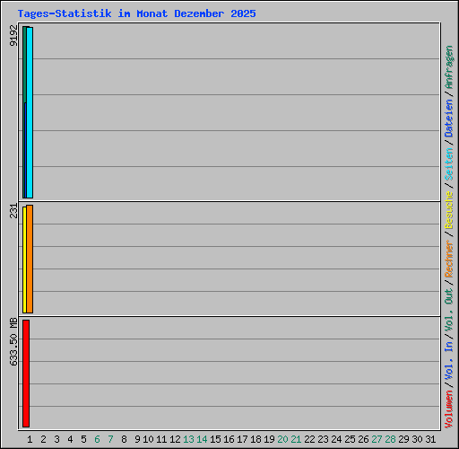
Task: Click the 'Anfragen' legend label
Action: [x=448, y=67]
